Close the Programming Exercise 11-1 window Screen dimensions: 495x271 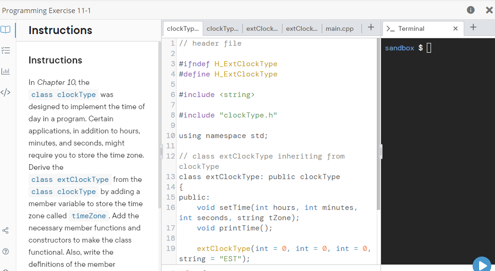point(489,10)
